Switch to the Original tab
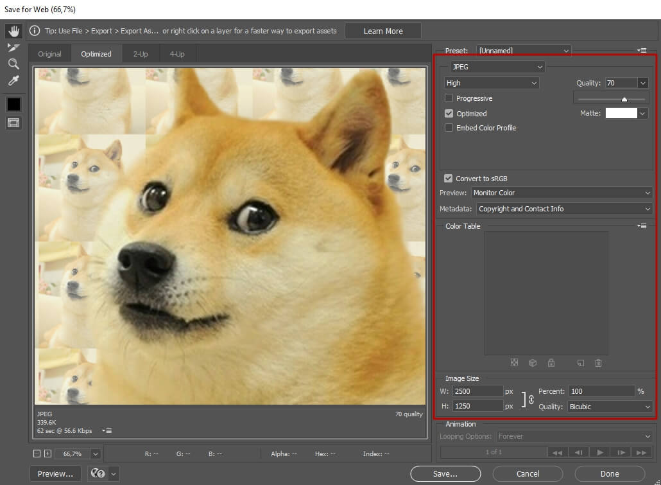The width and height of the screenshot is (661, 485). pyautogui.click(x=50, y=54)
